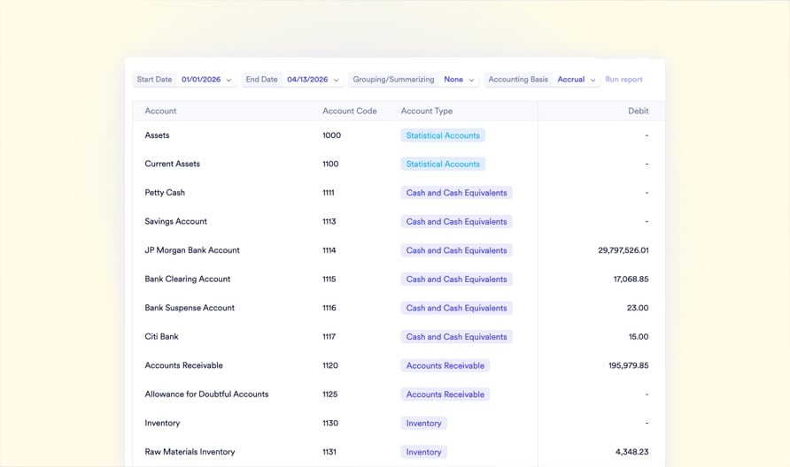790x467 pixels.
Task: Click debit amount 29,797,526.01
Action: coord(623,250)
